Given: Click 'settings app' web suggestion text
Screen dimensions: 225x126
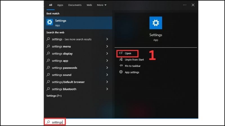Looking at the screenshot, I should pos(60,61).
